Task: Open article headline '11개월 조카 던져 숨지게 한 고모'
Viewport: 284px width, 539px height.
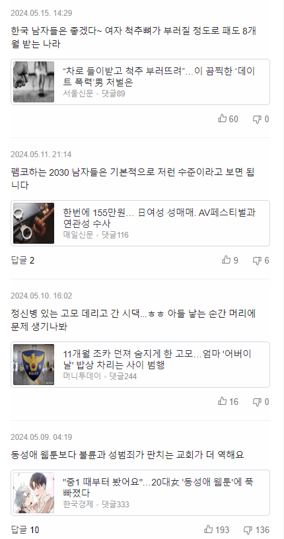Action: (x=157, y=359)
